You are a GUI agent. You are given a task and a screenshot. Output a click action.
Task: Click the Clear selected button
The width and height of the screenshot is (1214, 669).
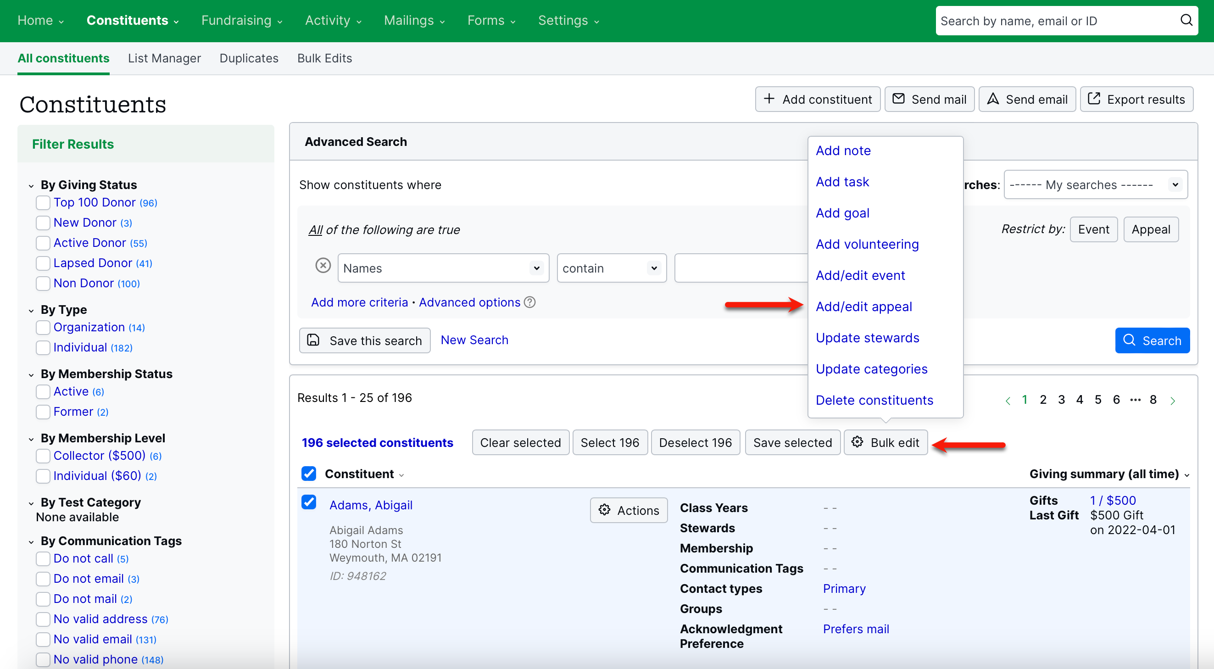[x=520, y=442]
